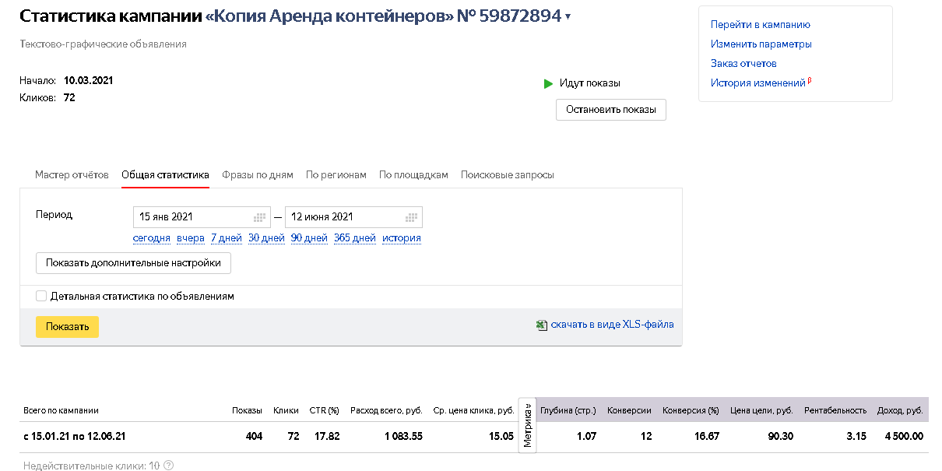The width and height of the screenshot is (942, 471).
Task: Click Ср. цена клика, руб. header
Action: point(474,411)
